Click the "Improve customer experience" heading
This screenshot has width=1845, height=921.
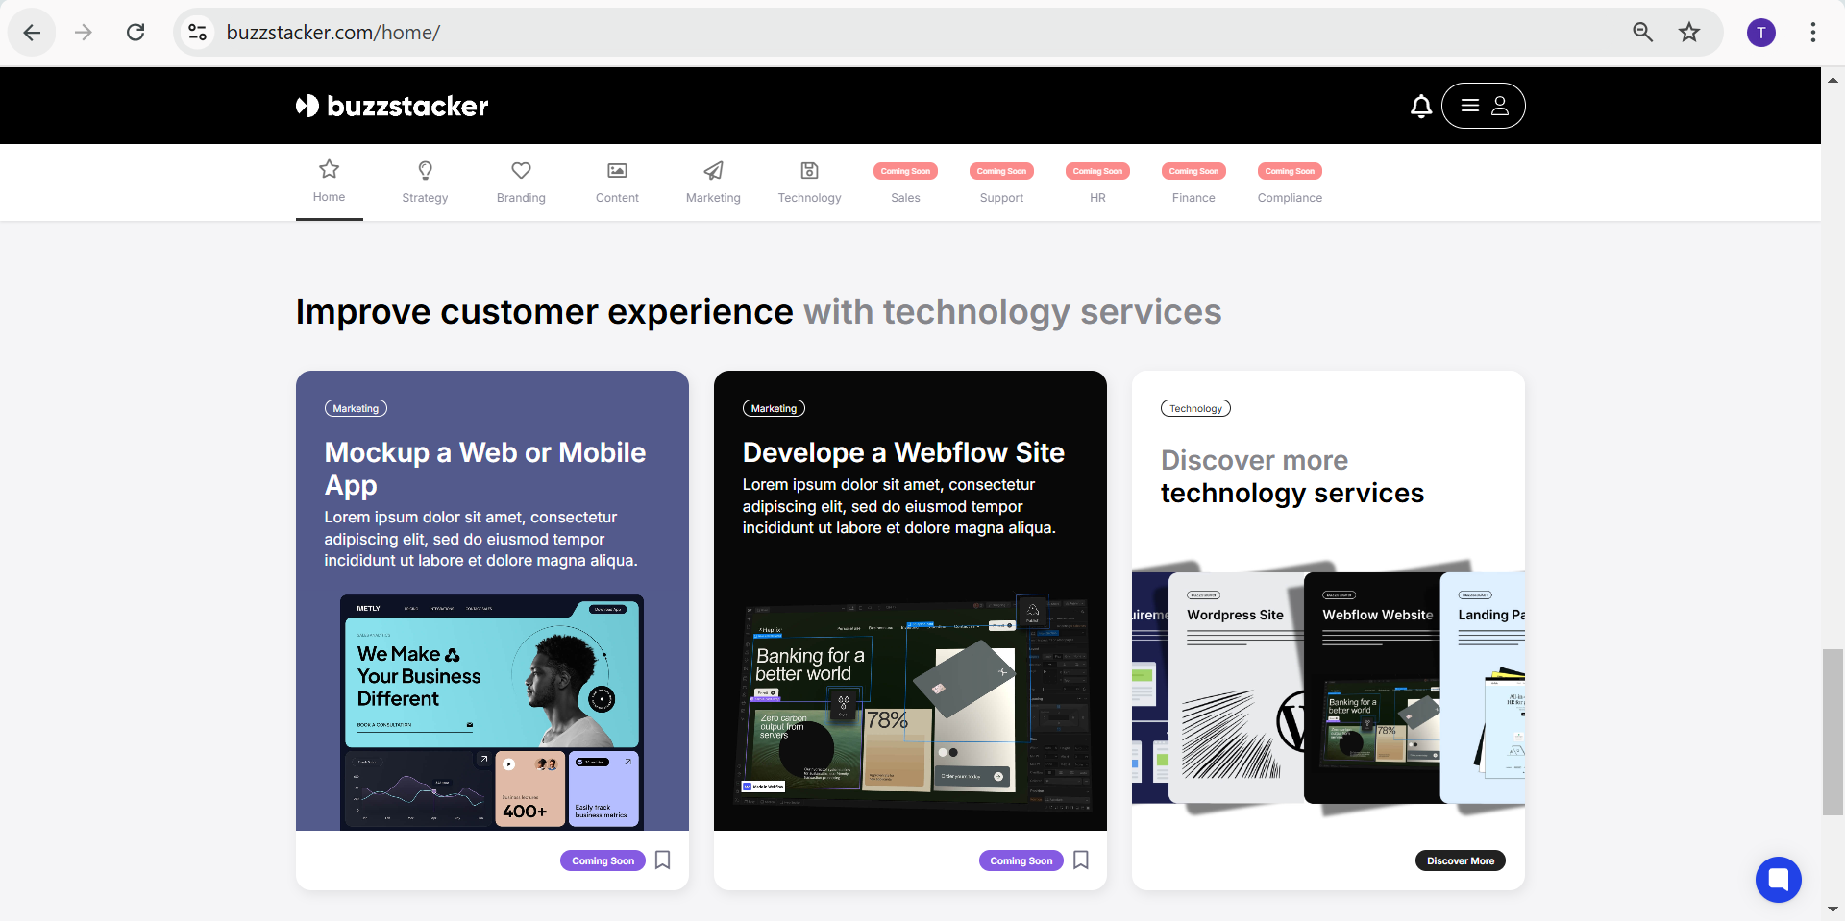545,312
